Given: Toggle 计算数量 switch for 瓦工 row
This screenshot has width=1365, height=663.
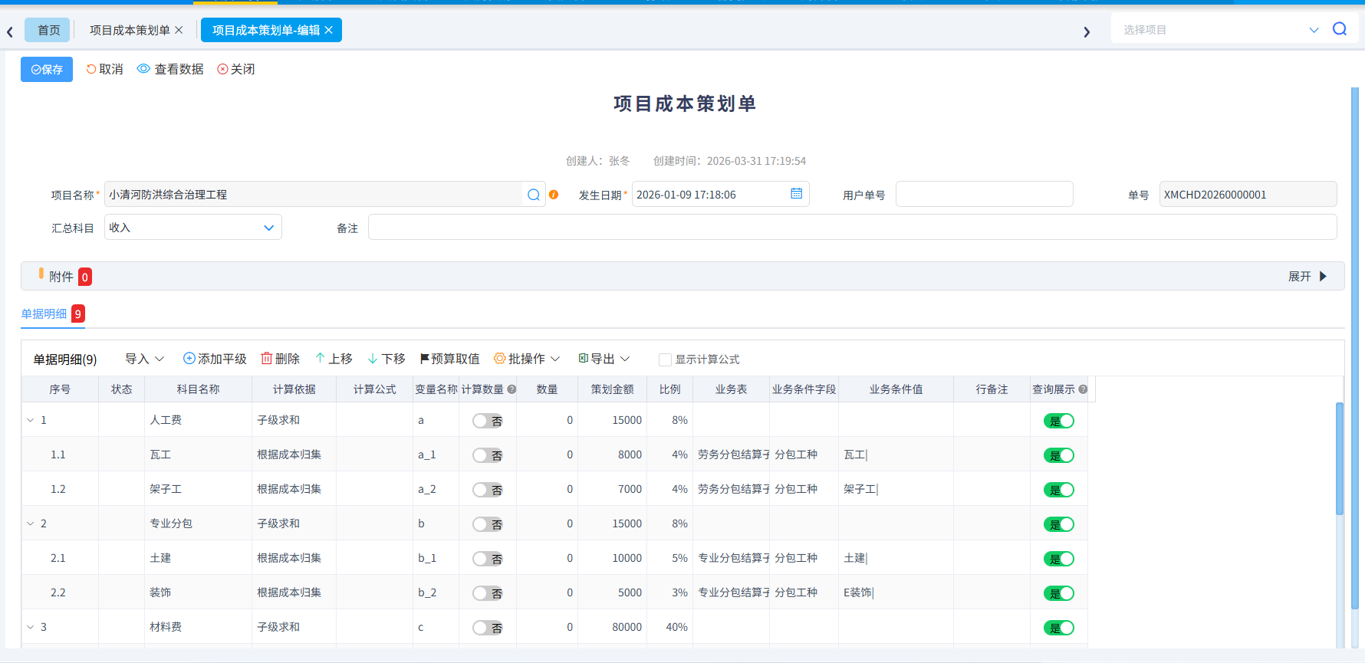Looking at the screenshot, I should tap(488, 455).
